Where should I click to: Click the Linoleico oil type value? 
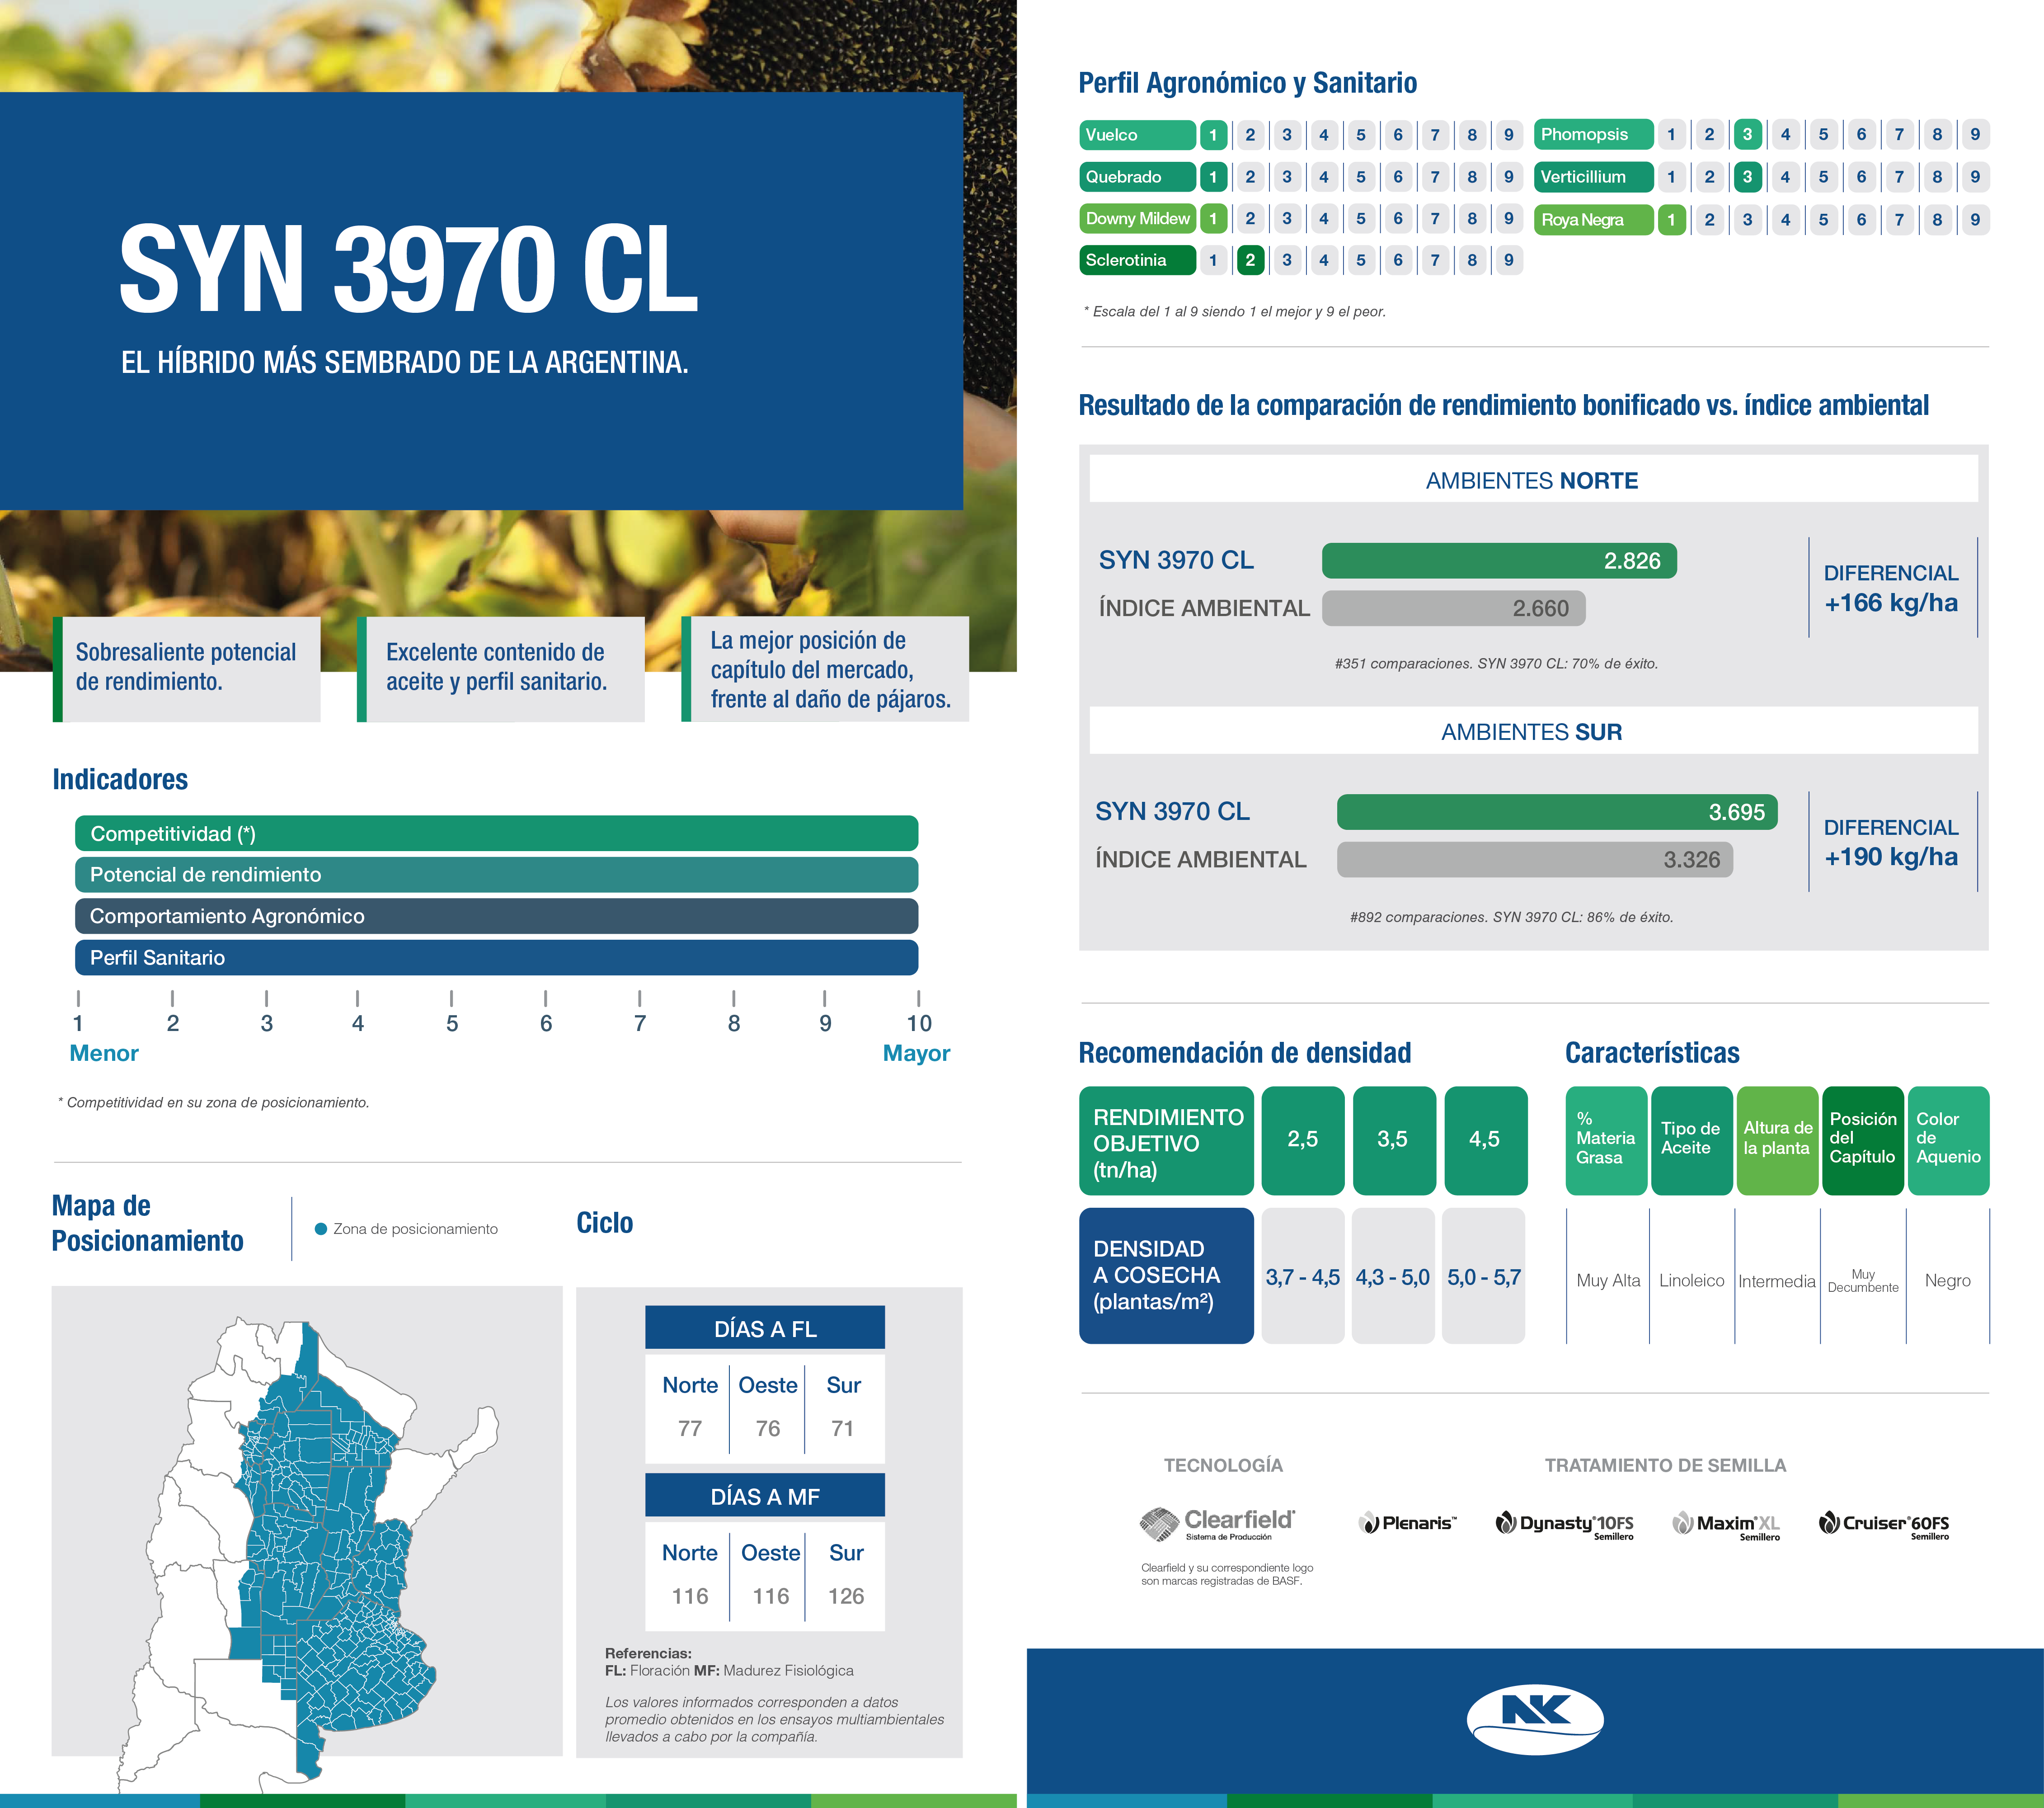tap(1692, 1280)
